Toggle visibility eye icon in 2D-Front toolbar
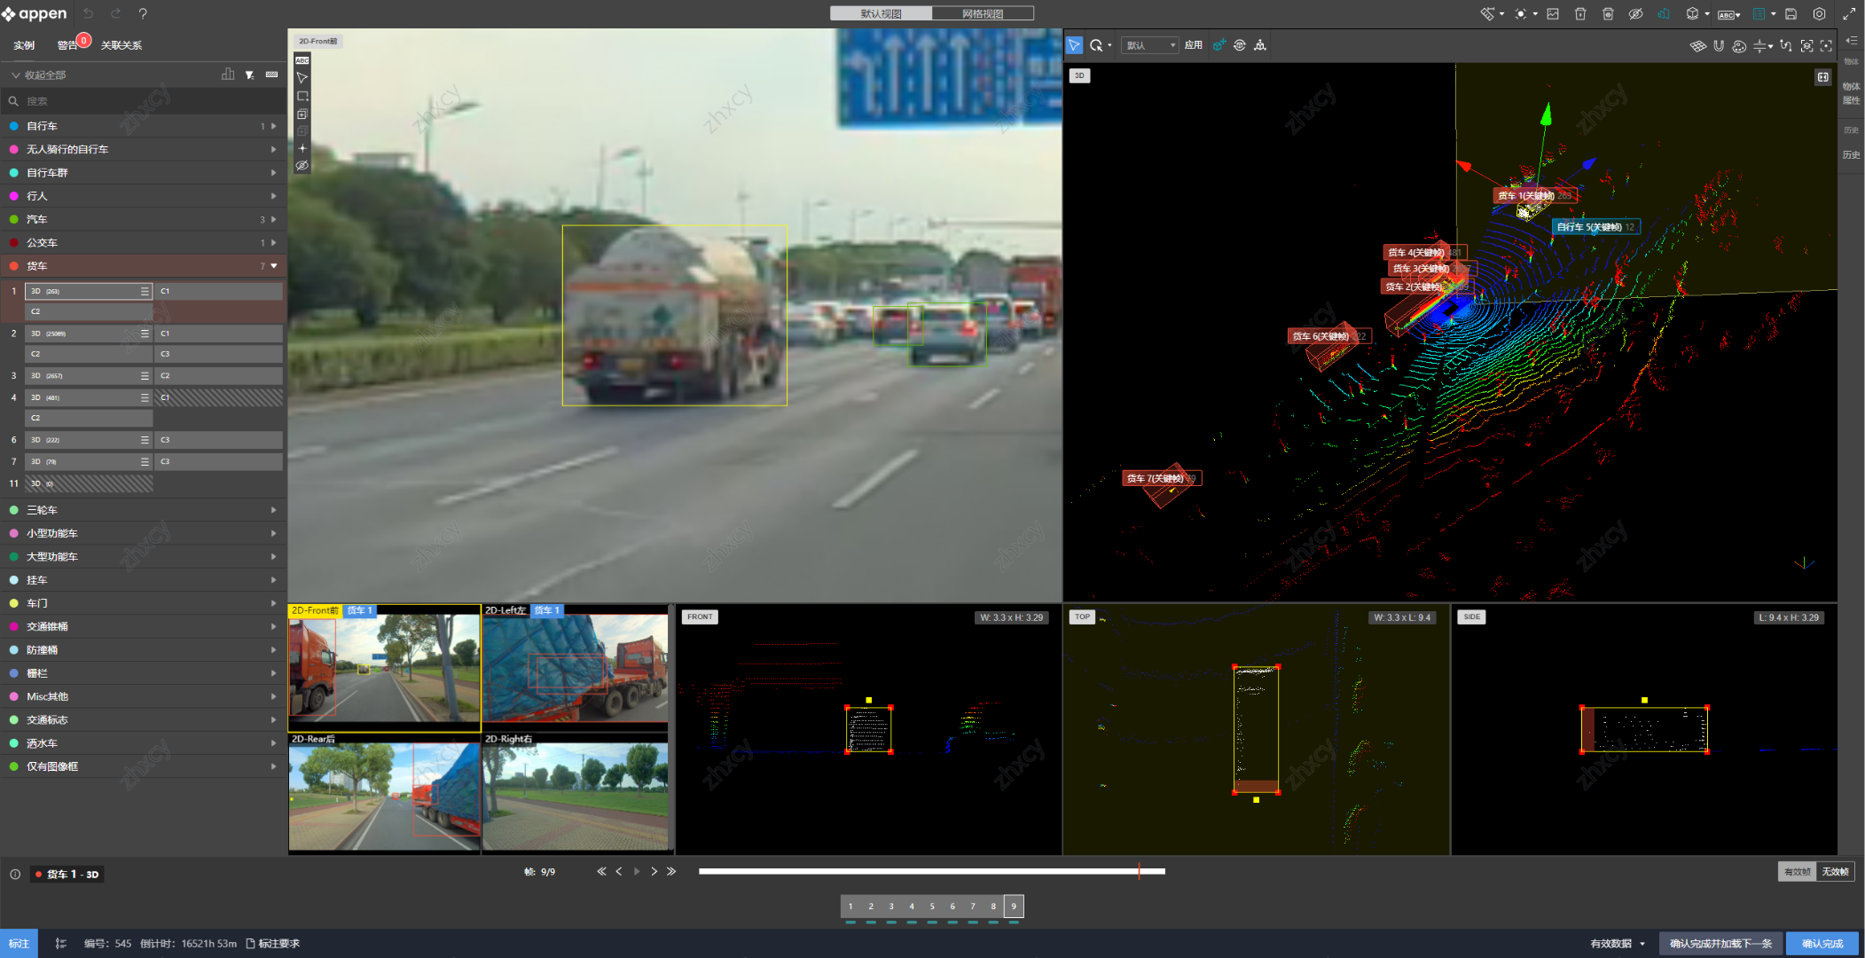Screen dimensions: 1865x958 point(302,166)
